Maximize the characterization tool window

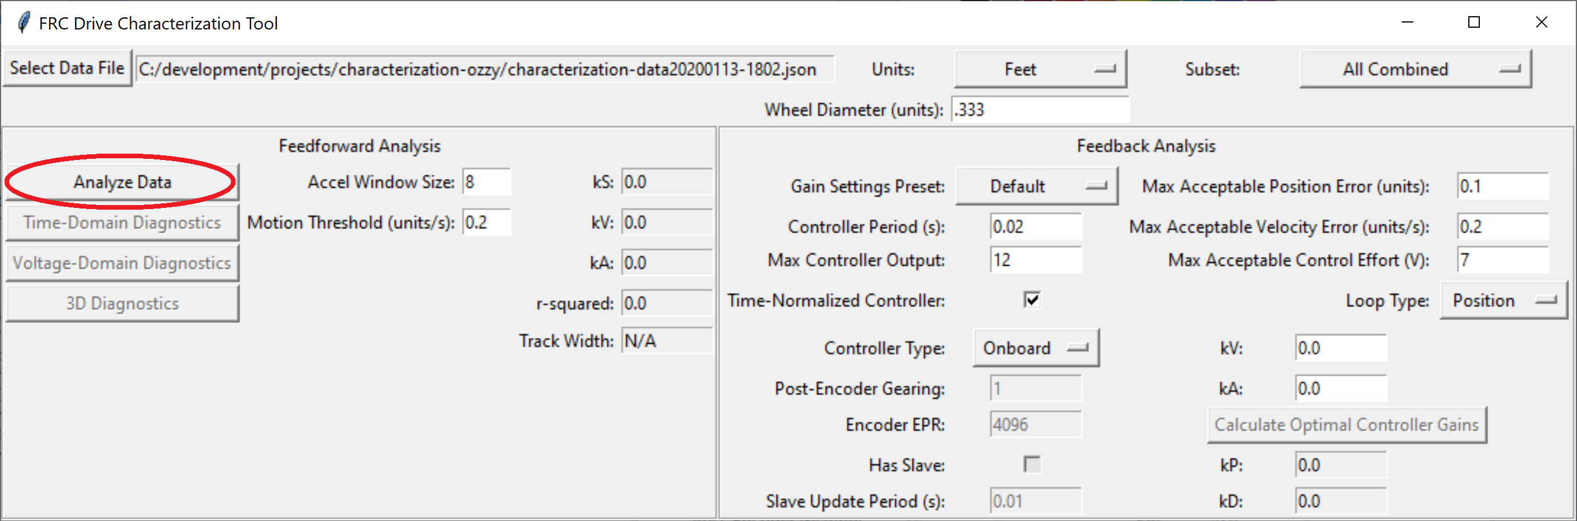click(1473, 23)
